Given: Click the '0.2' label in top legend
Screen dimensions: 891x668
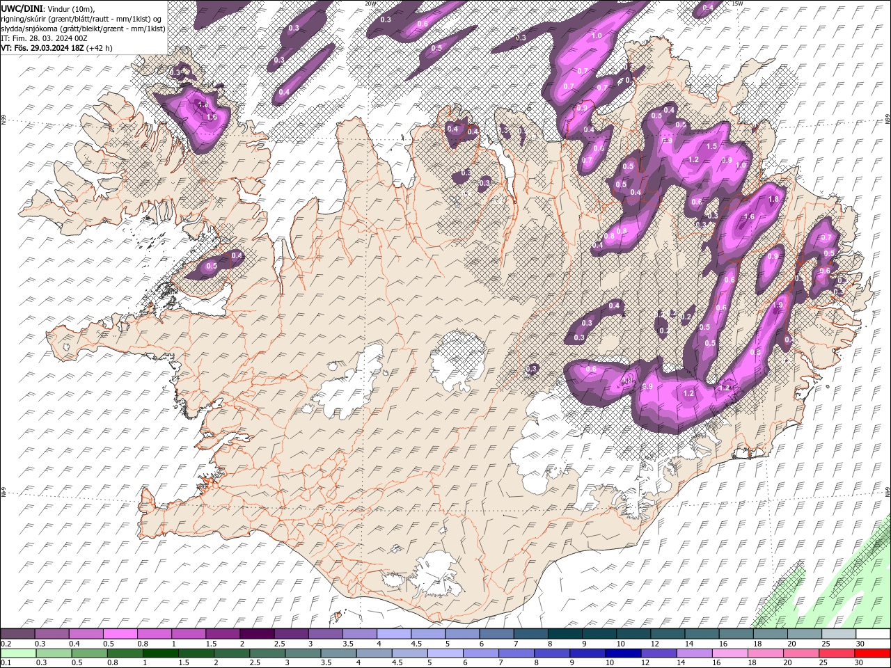Looking at the screenshot, I should click(6, 644).
